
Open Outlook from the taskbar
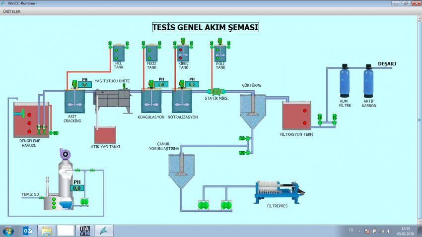[27, 231]
